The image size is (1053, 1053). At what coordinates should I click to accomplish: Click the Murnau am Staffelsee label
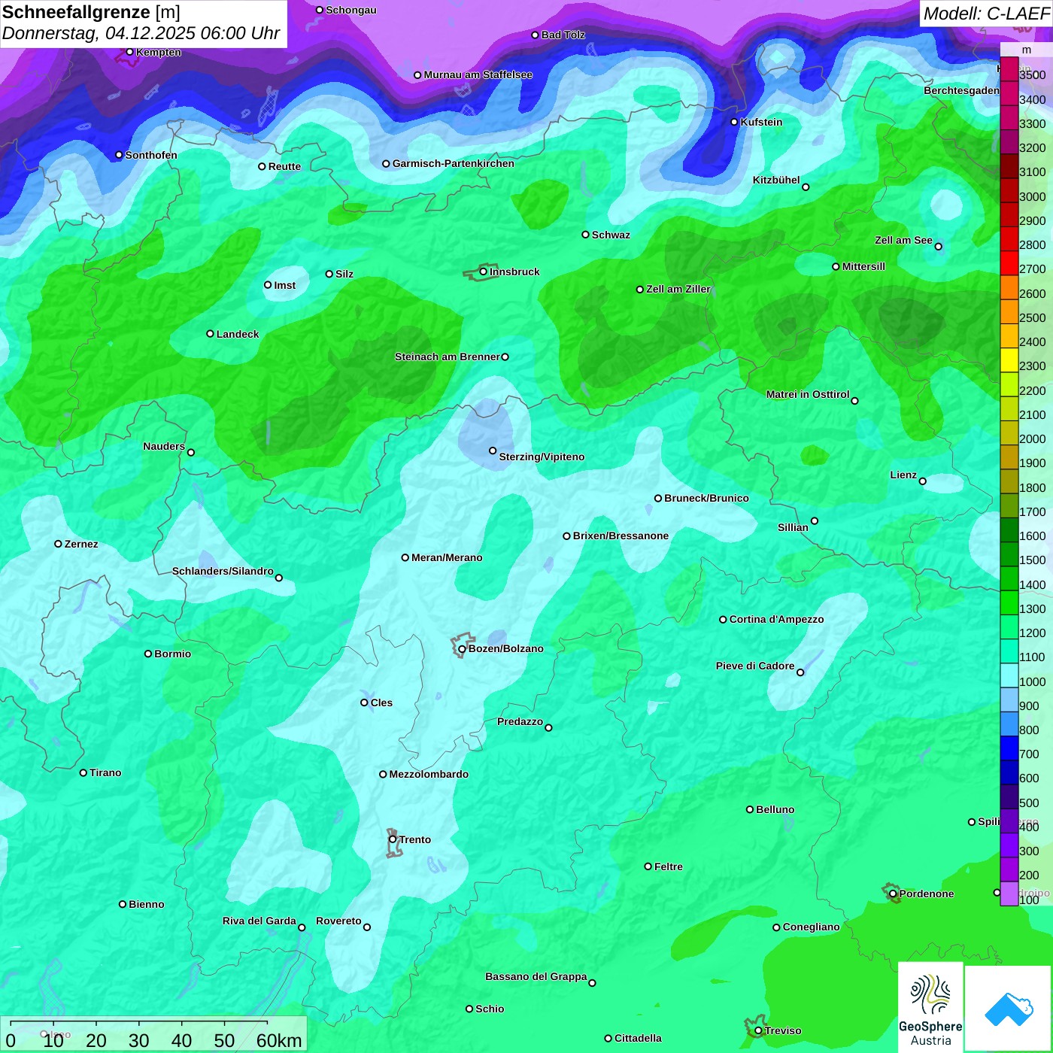pos(478,74)
